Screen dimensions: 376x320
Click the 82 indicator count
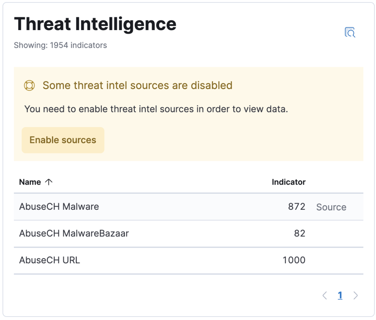299,234
